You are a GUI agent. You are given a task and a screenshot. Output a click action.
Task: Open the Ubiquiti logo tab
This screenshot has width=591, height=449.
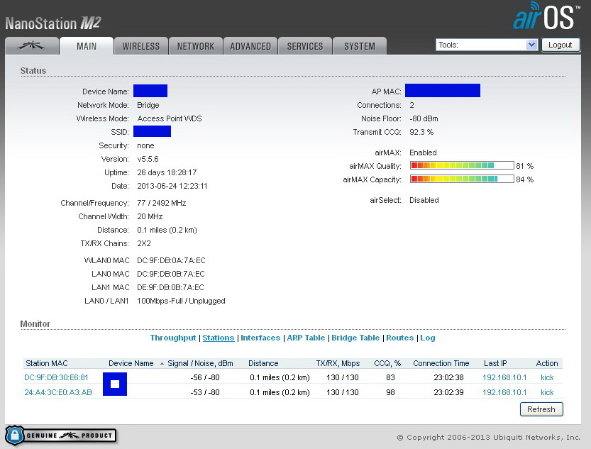[x=32, y=46]
